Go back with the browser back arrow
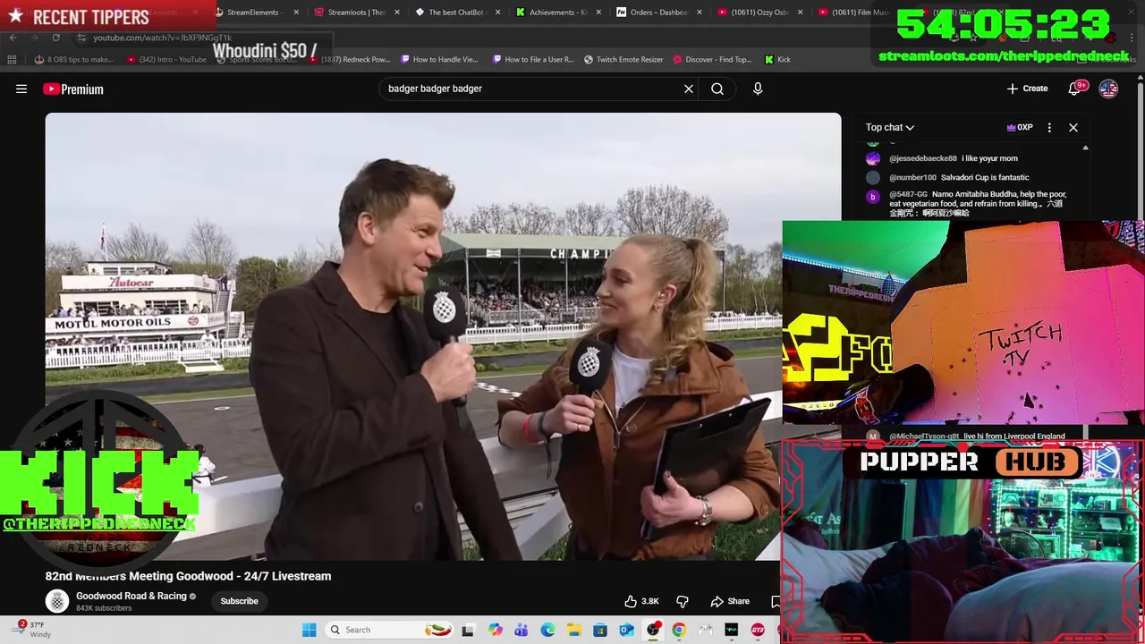The width and height of the screenshot is (1145, 644). [x=13, y=38]
